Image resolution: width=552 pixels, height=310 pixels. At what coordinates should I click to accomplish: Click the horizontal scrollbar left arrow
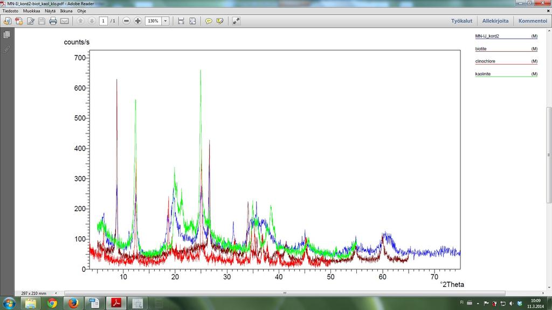[x=56, y=293]
